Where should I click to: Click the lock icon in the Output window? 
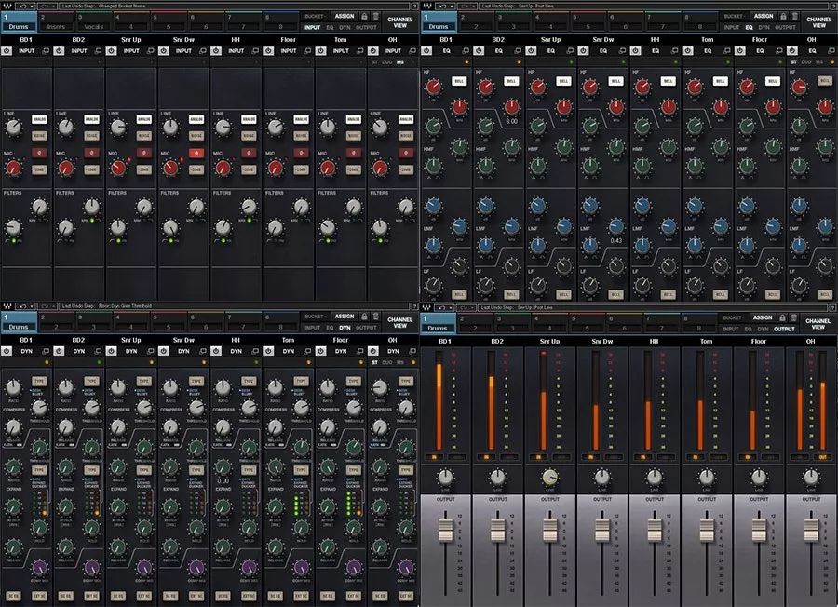pos(782,317)
